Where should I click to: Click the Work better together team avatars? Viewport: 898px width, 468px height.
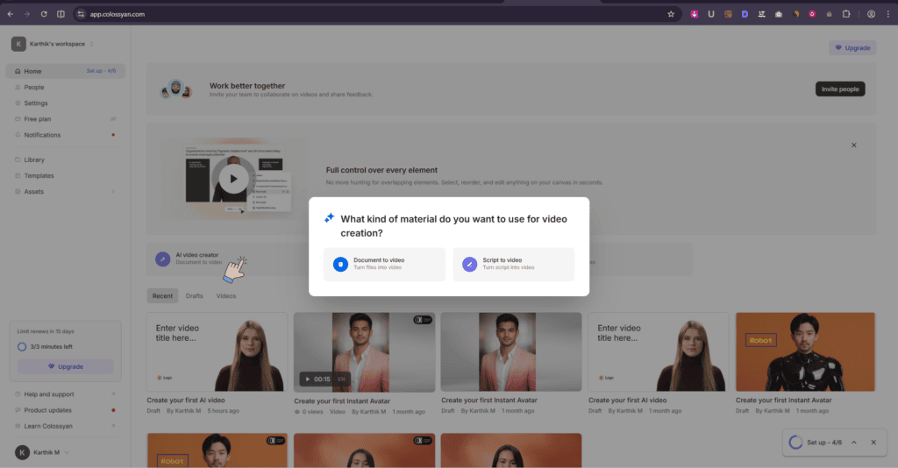click(175, 89)
